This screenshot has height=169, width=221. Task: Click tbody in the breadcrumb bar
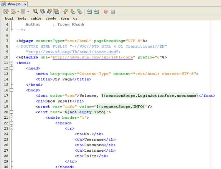point(51,18)
